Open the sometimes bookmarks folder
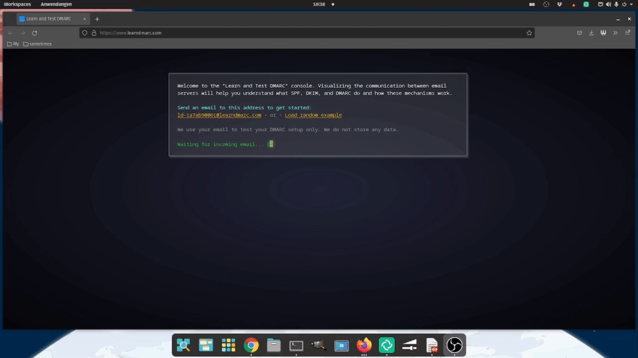This screenshot has height=358, width=638. 37,44
